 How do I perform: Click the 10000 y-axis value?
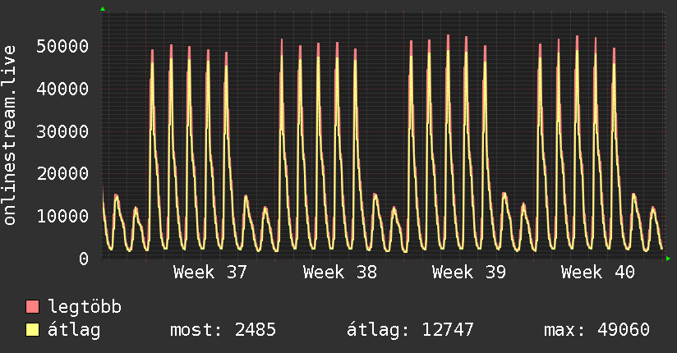pos(62,216)
